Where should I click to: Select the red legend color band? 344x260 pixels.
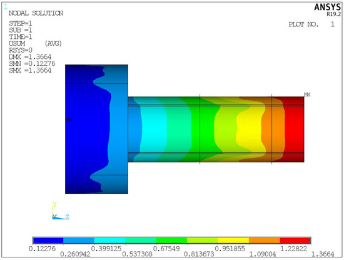click(x=295, y=241)
